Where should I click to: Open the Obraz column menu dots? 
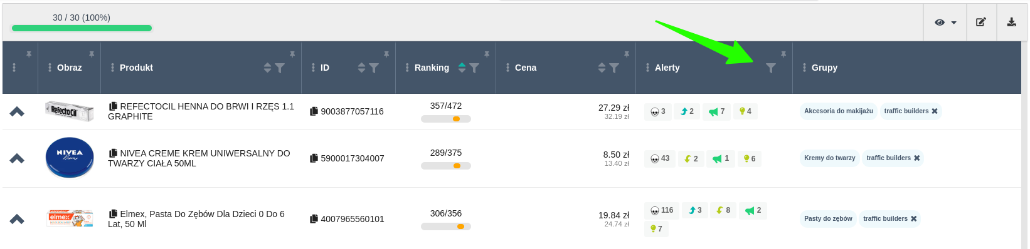coord(50,68)
